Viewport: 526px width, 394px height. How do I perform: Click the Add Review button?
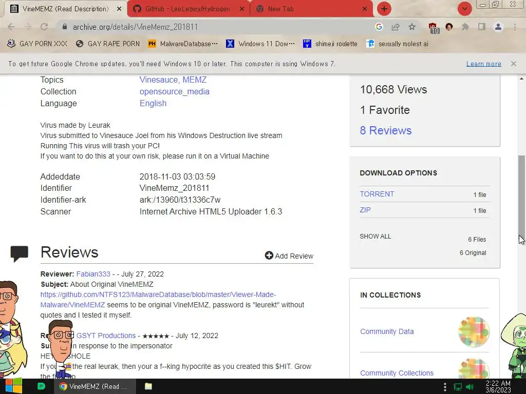click(289, 255)
